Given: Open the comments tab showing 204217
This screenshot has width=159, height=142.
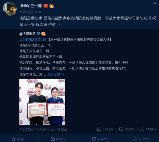Looking at the screenshot, I should point(100,139).
